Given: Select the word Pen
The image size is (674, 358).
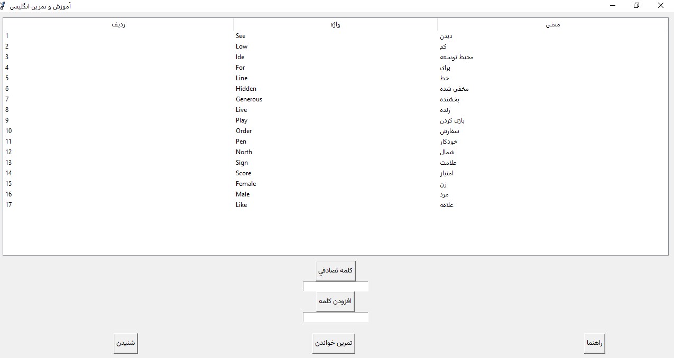Looking at the screenshot, I should pyautogui.click(x=241, y=142).
